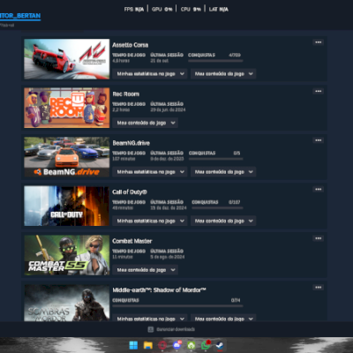
Task: Click Assetto Corsa Conquistas label
Action: click(x=201, y=55)
